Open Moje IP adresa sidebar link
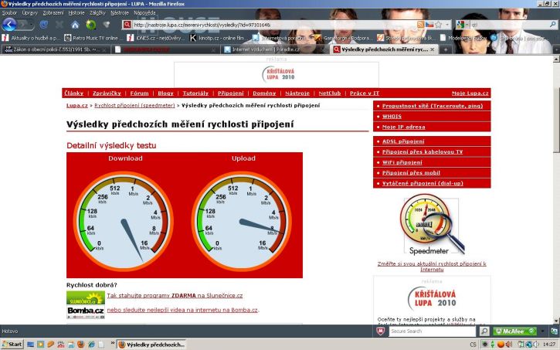560x350 pixels. [x=403, y=127]
